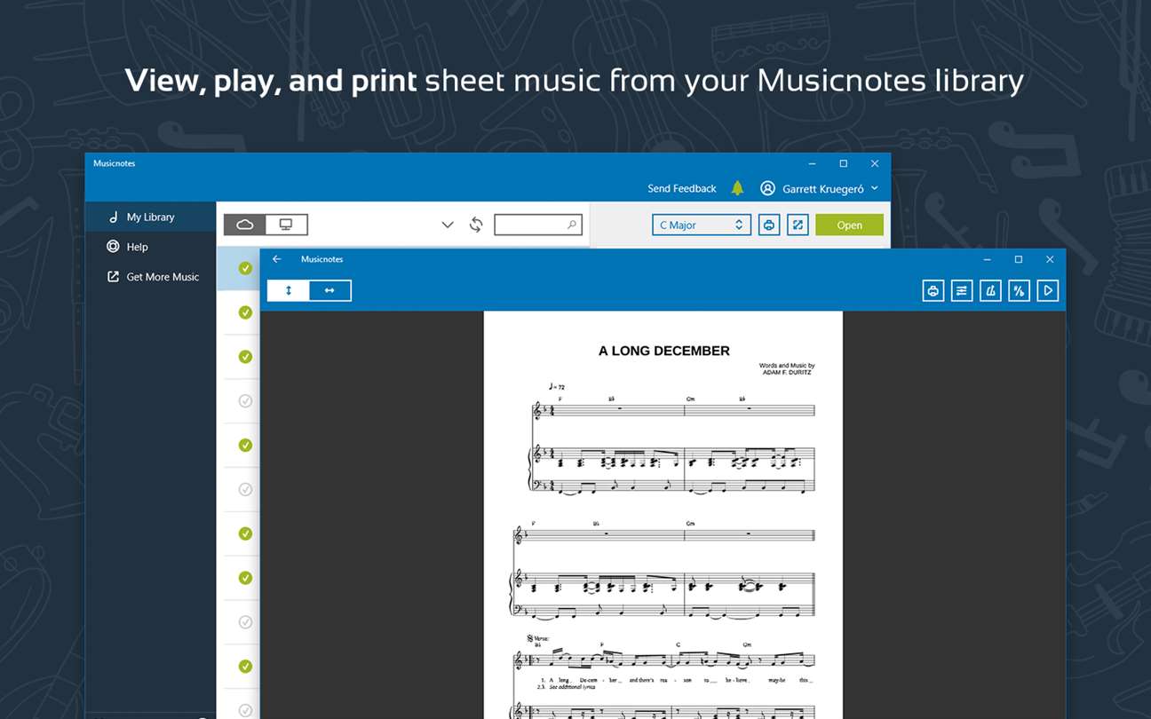Click the green Open button
Image resolution: width=1151 pixels, height=719 pixels.
point(849,225)
